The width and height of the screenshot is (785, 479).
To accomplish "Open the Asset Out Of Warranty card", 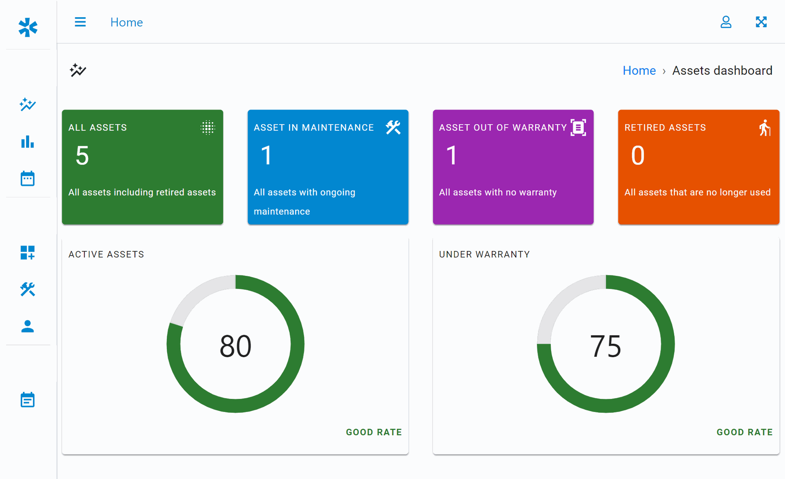I will 513,167.
